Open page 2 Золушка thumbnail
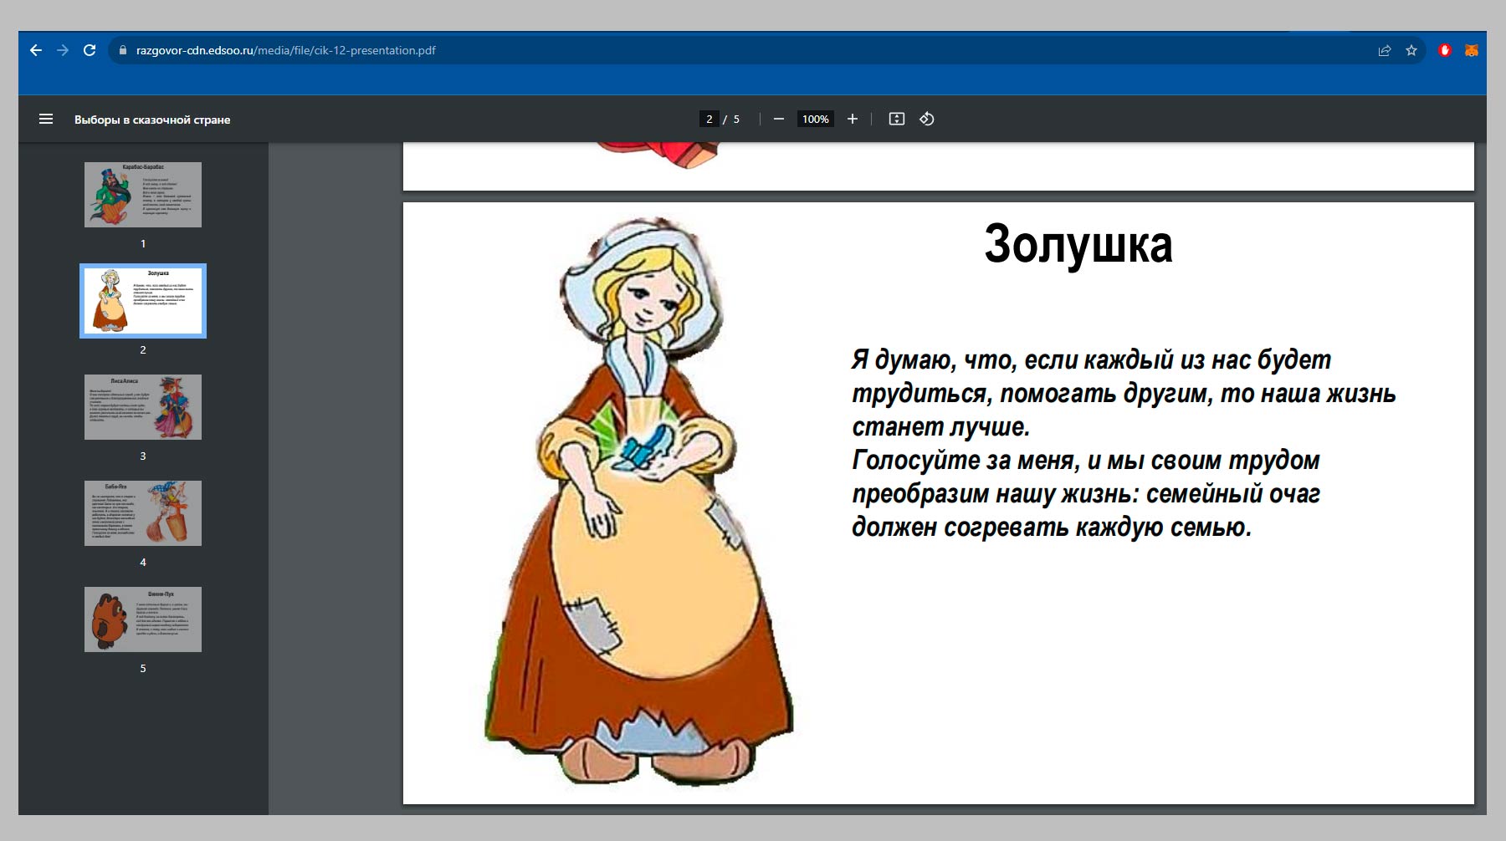The height and width of the screenshot is (841, 1506). 143,301
